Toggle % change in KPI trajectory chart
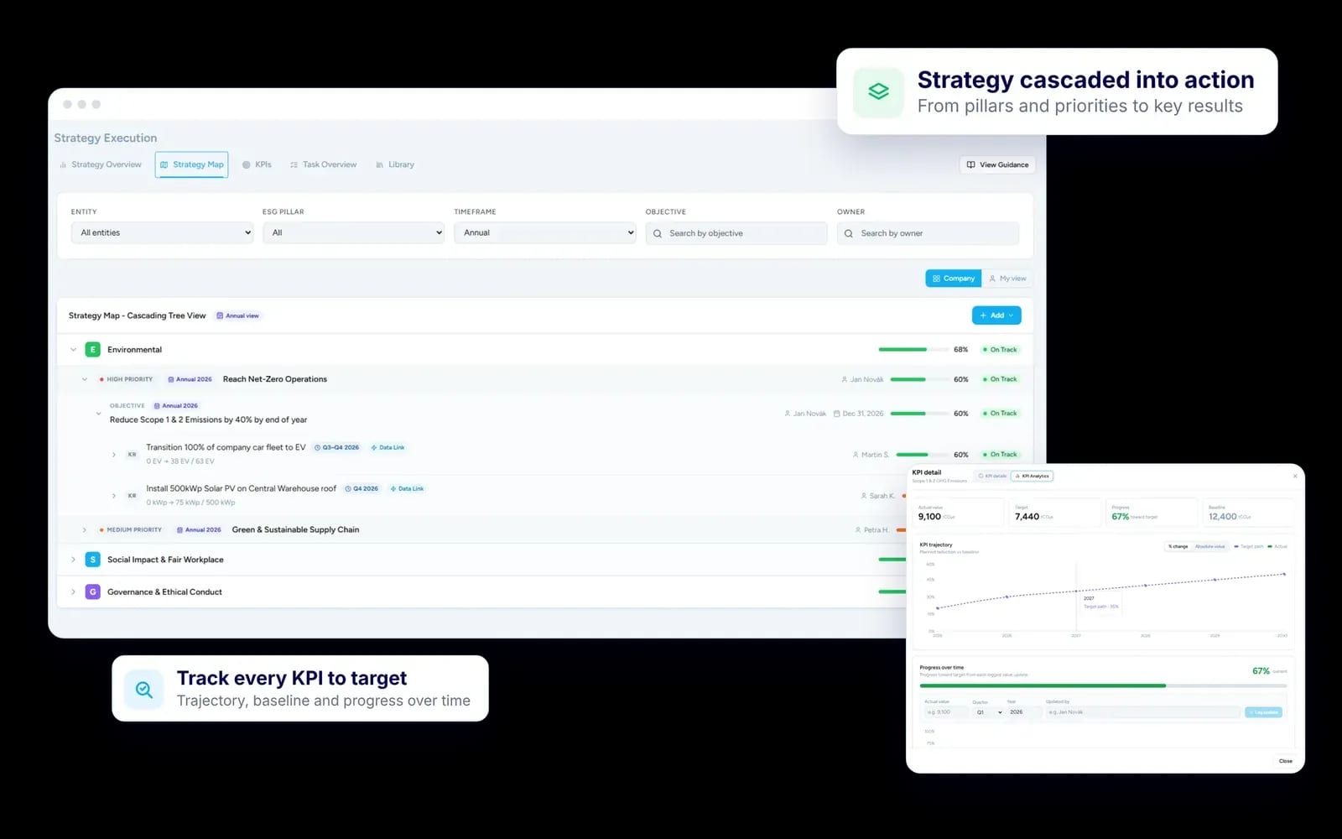The width and height of the screenshot is (1342, 839). coord(1178,546)
